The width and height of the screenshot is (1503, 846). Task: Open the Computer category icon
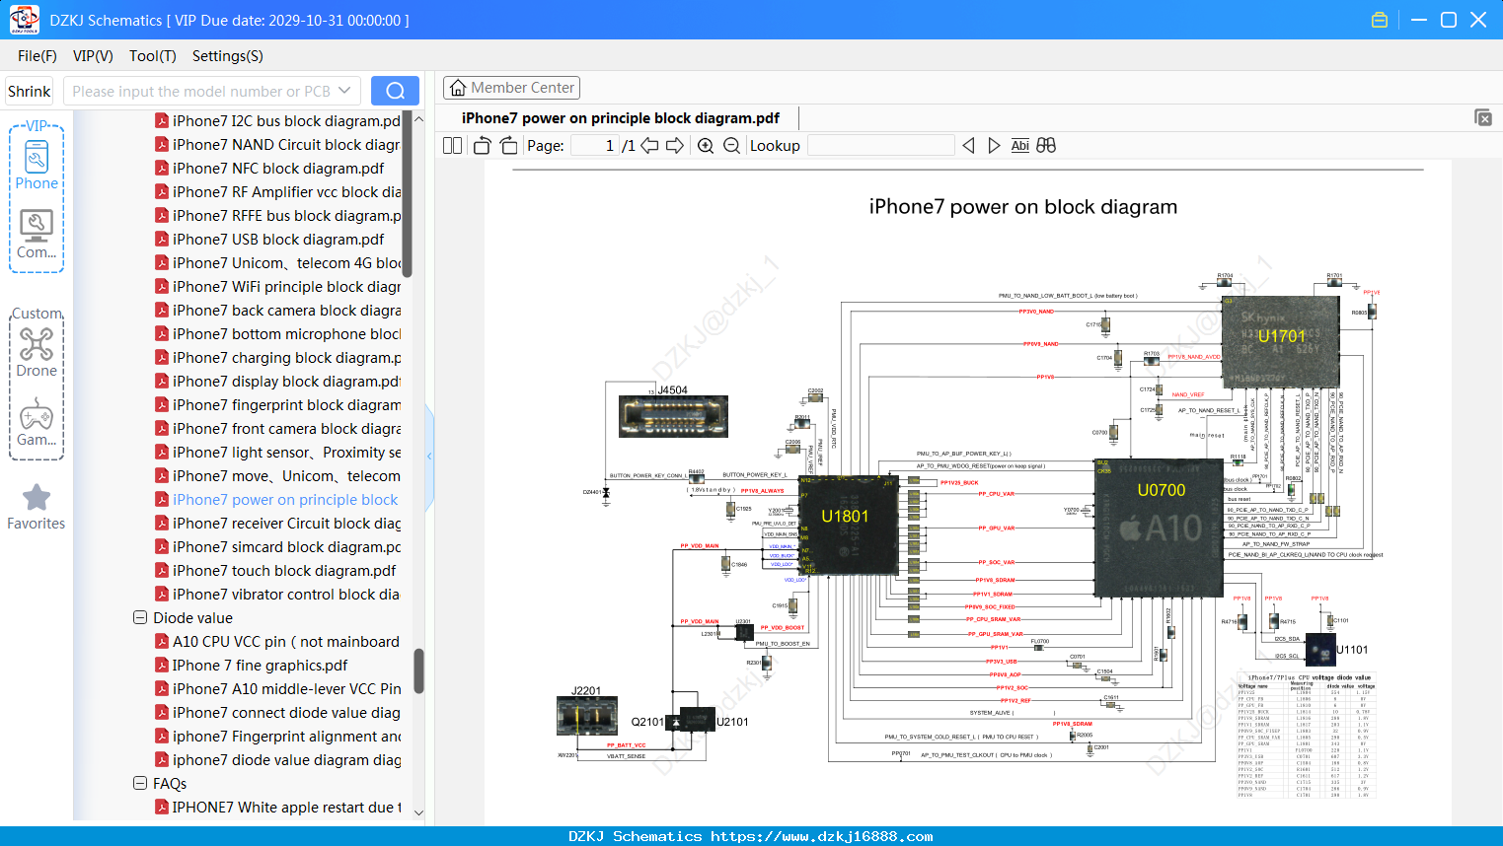click(37, 234)
